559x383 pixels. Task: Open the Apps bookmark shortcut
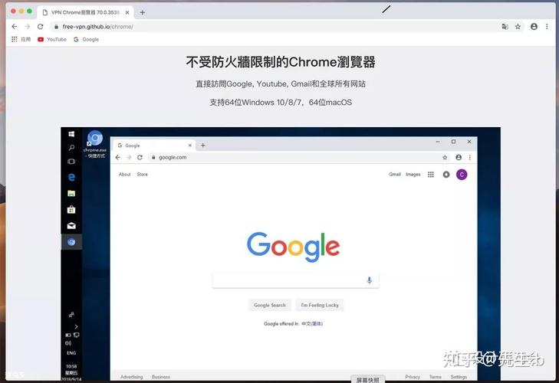(21, 39)
